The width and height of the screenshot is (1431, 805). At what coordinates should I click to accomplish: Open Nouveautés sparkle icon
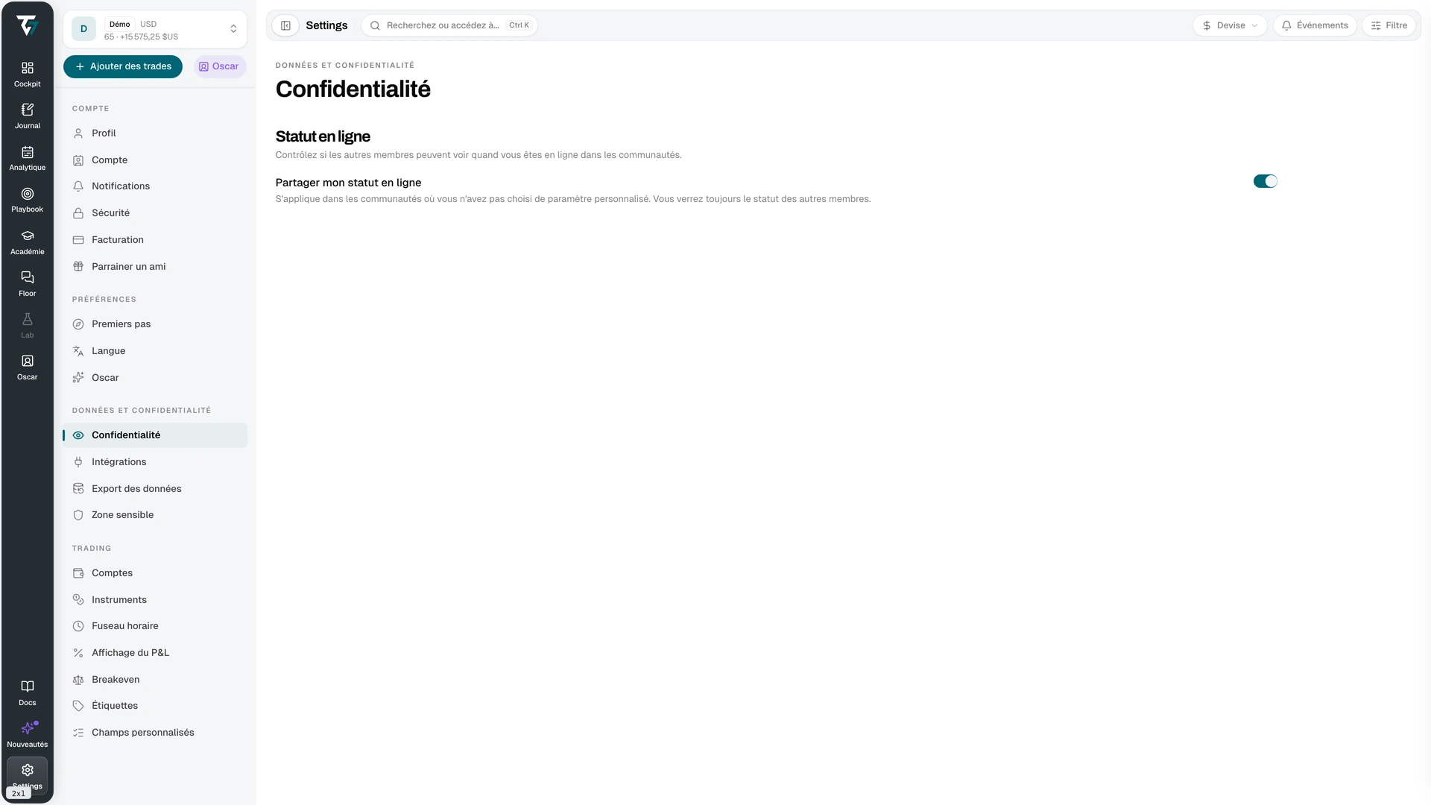click(28, 728)
